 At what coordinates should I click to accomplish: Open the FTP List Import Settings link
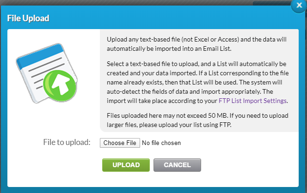252,101
